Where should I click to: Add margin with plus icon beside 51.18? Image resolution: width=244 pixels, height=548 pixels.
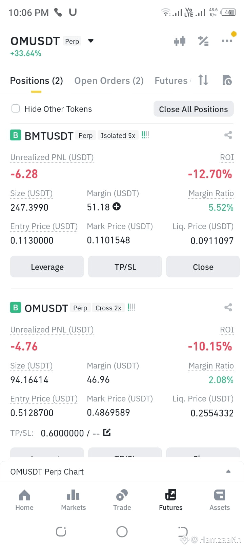point(117,206)
